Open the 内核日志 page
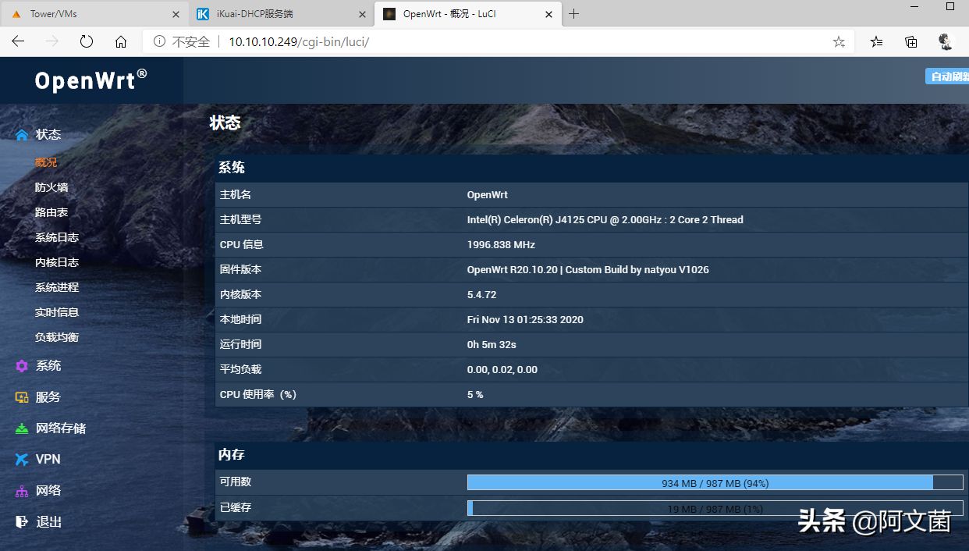 pos(57,262)
